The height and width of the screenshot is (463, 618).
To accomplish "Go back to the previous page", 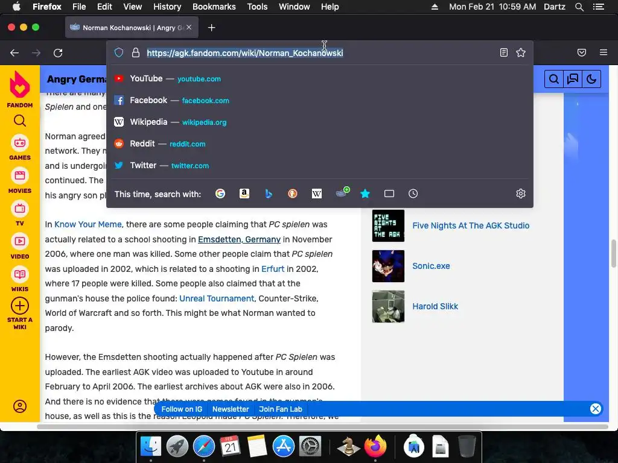I will coord(14,53).
